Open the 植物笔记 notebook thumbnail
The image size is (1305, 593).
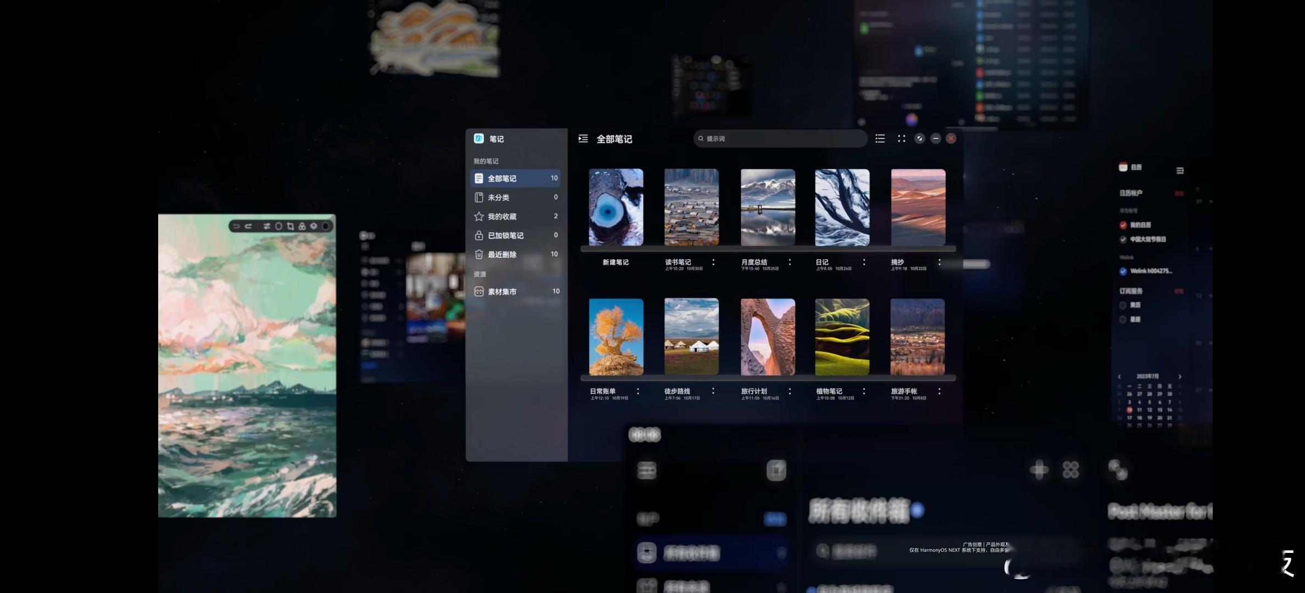click(842, 337)
